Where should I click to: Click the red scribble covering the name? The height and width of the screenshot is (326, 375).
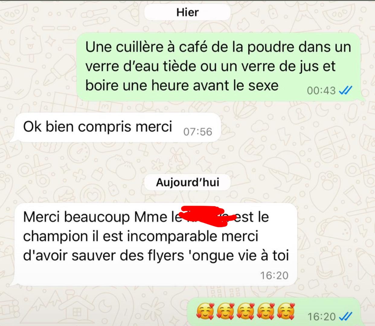[207, 216]
